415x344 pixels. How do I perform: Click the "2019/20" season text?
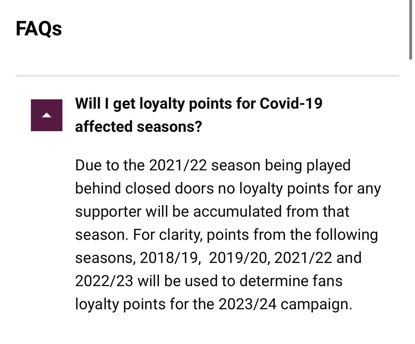click(x=237, y=258)
